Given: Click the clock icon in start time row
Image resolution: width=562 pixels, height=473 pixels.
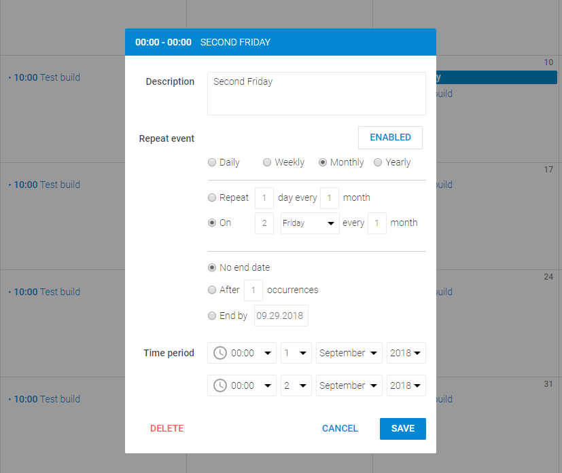Looking at the screenshot, I should pyautogui.click(x=220, y=353).
